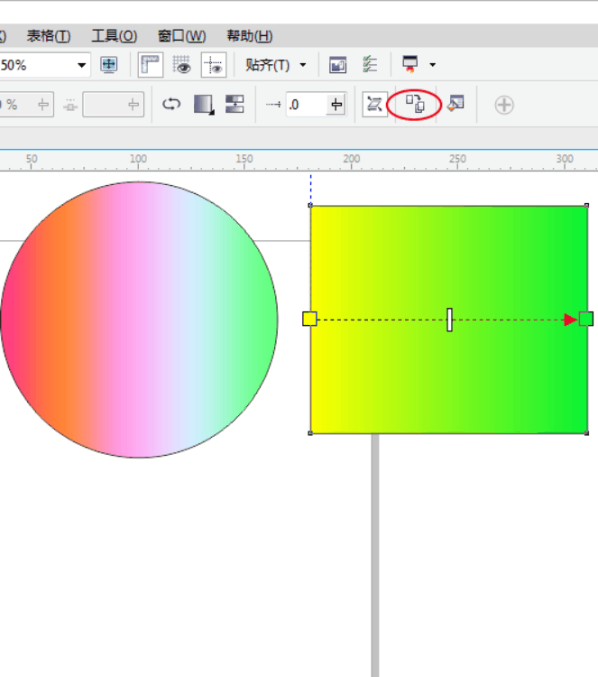Screen dimensions: 598x677
Task: Toggle guidelines visibility icon
Action: (214, 65)
